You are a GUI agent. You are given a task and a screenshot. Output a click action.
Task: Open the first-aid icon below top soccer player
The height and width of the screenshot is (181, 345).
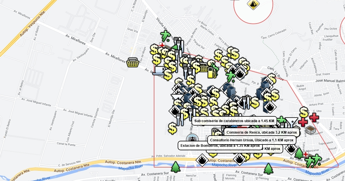pyautogui.click(x=162, y=45)
